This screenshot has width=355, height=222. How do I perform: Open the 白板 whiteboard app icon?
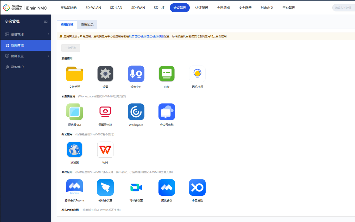[167, 74]
